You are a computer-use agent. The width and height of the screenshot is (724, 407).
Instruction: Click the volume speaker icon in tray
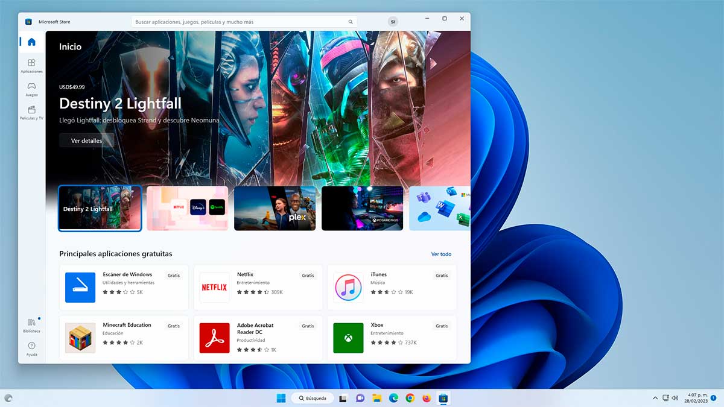675,398
